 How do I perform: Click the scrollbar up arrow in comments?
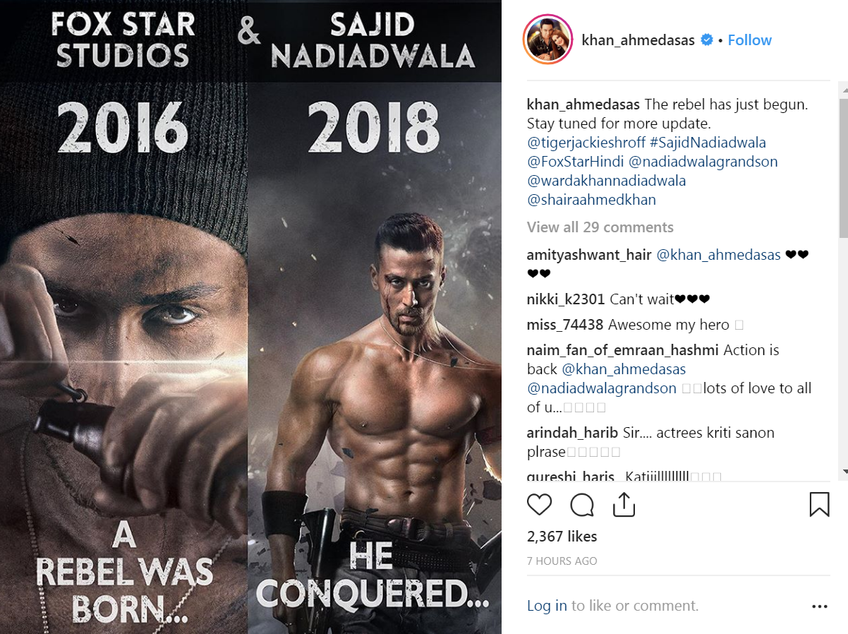(843, 88)
